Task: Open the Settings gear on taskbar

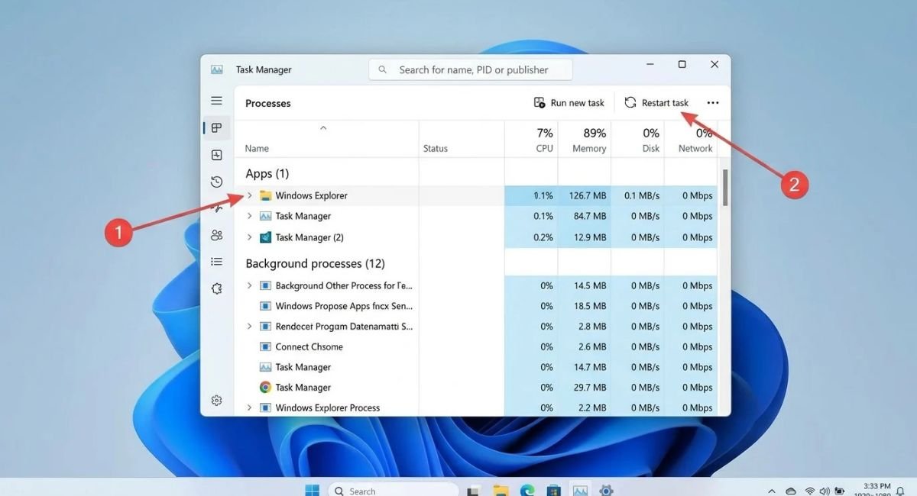Action: [x=606, y=490]
